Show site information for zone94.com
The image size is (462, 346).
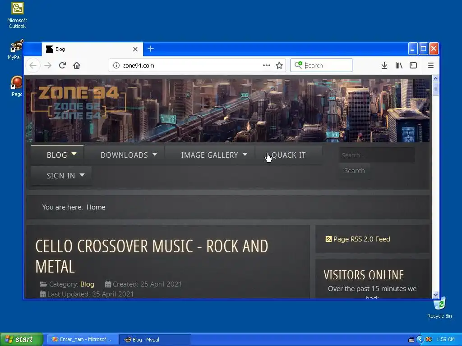(x=116, y=65)
